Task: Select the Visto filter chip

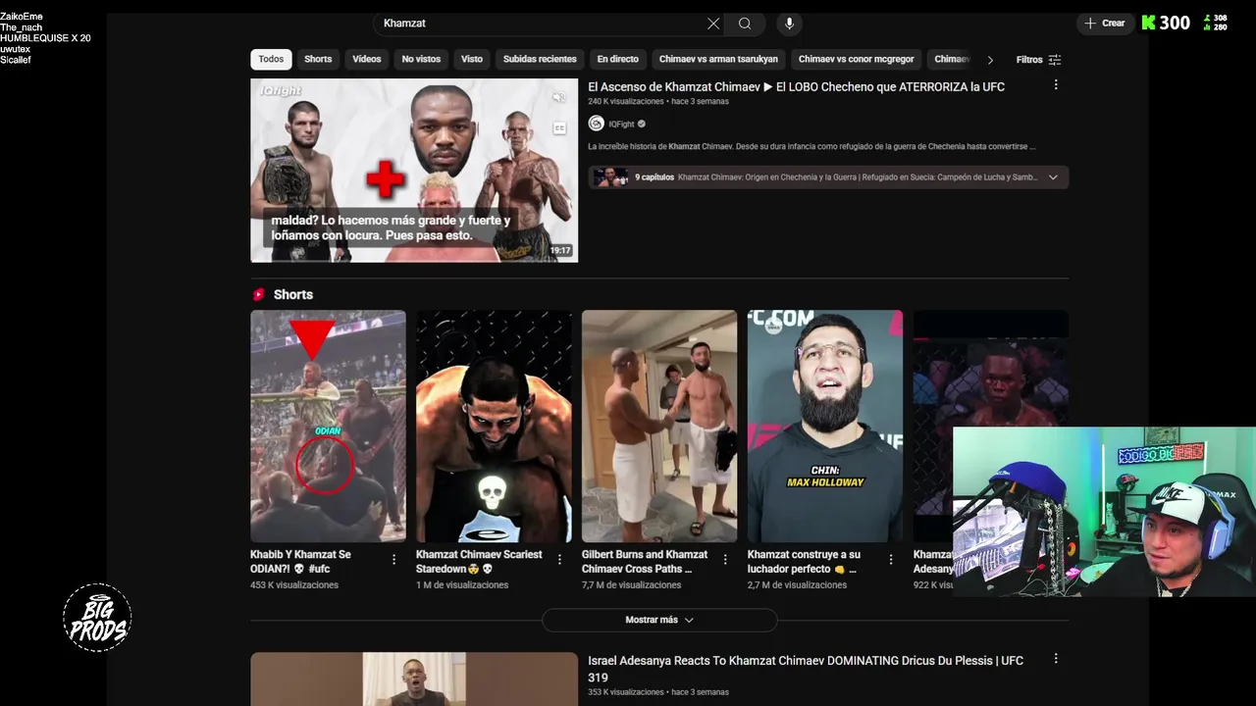Action: [x=472, y=59]
